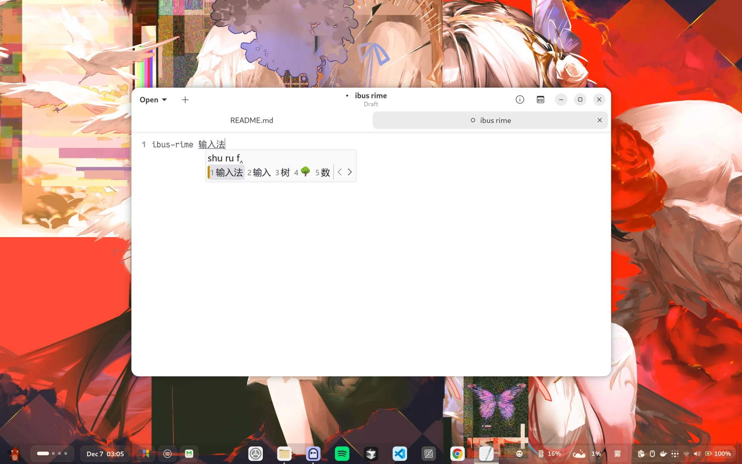742x464 pixels.
Task: Open the clock showing Dec 7 03:05
Action: point(105,454)
